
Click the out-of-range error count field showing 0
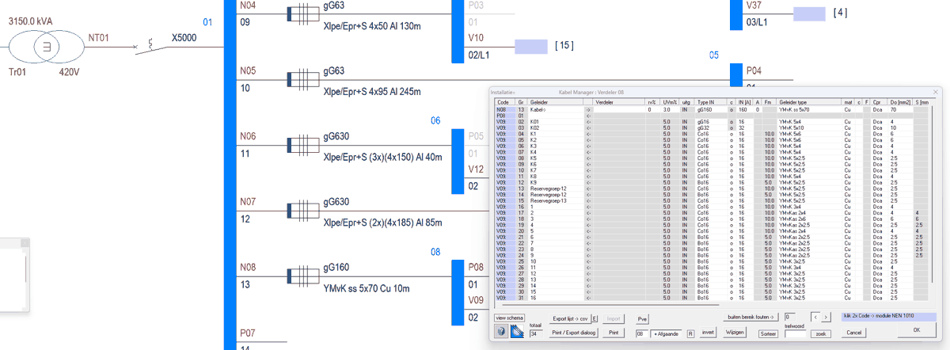(792, 317)
